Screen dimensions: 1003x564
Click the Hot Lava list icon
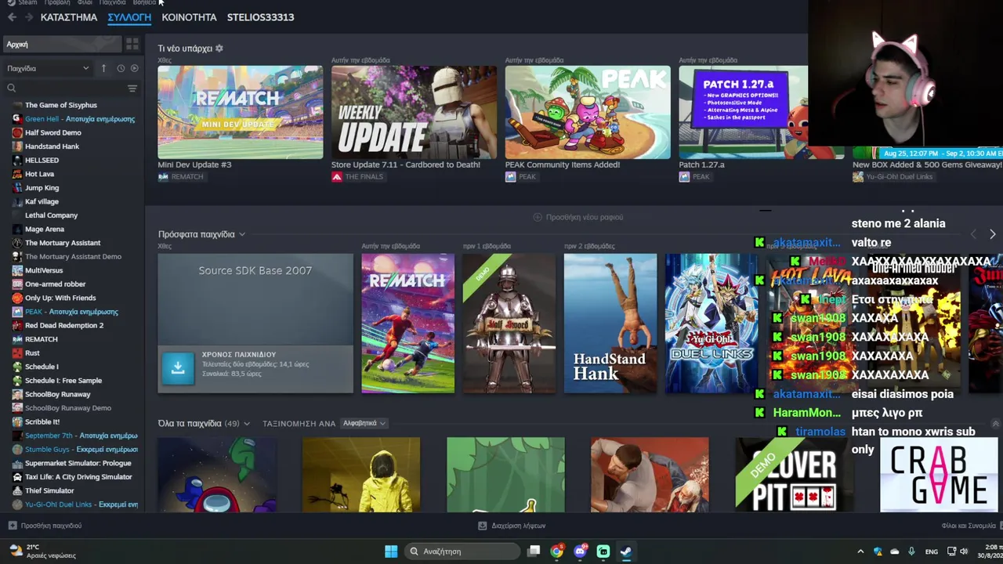17,174
